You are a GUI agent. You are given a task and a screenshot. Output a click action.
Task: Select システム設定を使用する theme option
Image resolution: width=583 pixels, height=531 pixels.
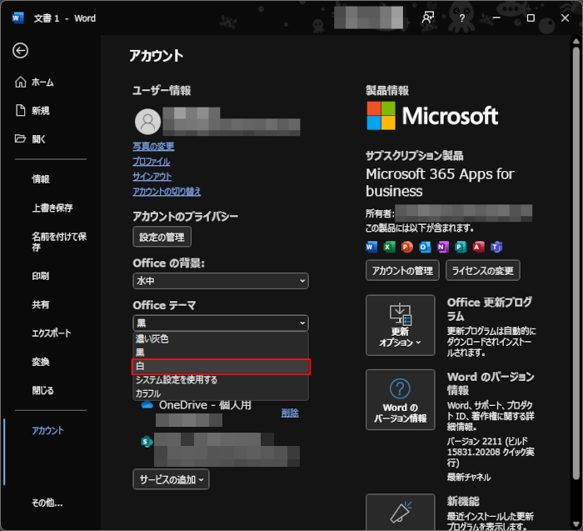point(221,380)
